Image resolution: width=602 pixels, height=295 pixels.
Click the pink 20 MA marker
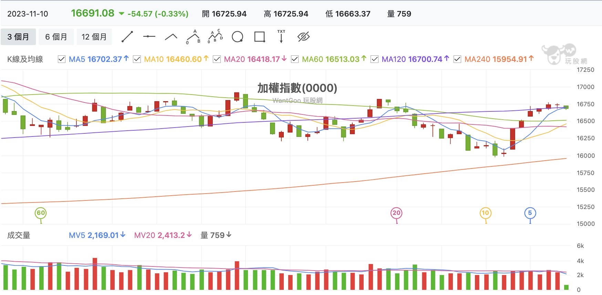pyautogui.click(x=396, y=213)
